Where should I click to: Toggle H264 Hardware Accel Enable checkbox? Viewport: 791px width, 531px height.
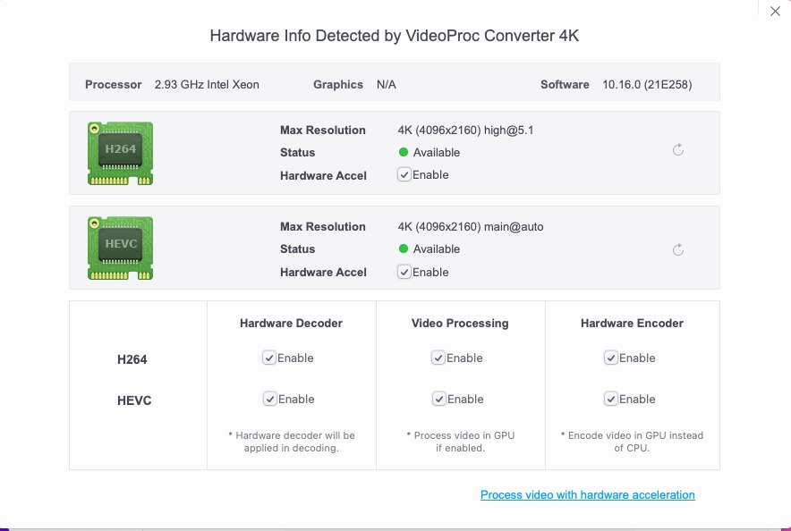coord(405,175)
